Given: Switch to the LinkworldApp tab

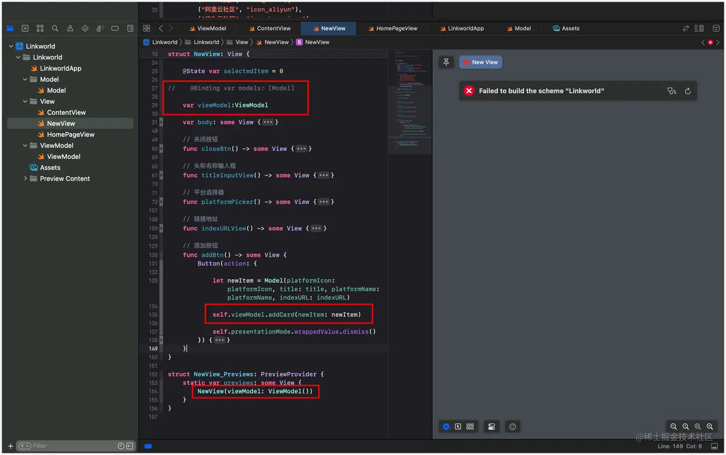Looking at the screenshot, I should 461,28.
